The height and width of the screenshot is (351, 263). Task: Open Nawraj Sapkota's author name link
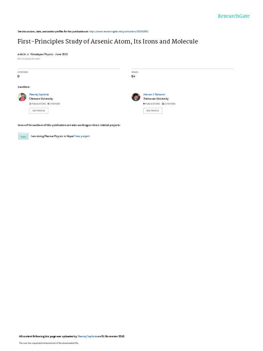coord(39,95)
